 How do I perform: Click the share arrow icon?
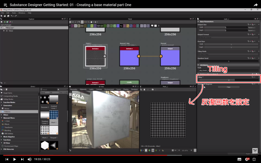click(256, 5)
